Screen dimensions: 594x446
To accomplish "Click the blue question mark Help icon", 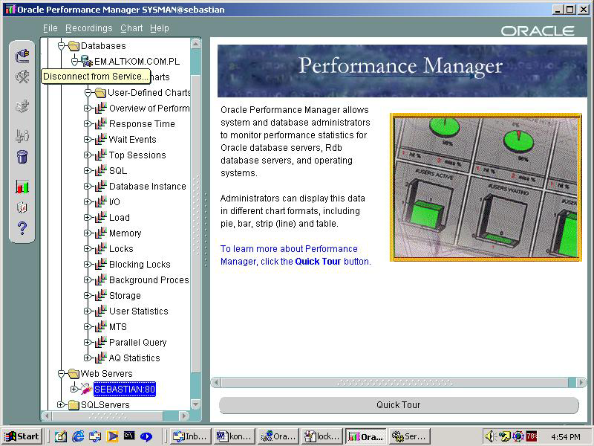I will tap(22, 228).
